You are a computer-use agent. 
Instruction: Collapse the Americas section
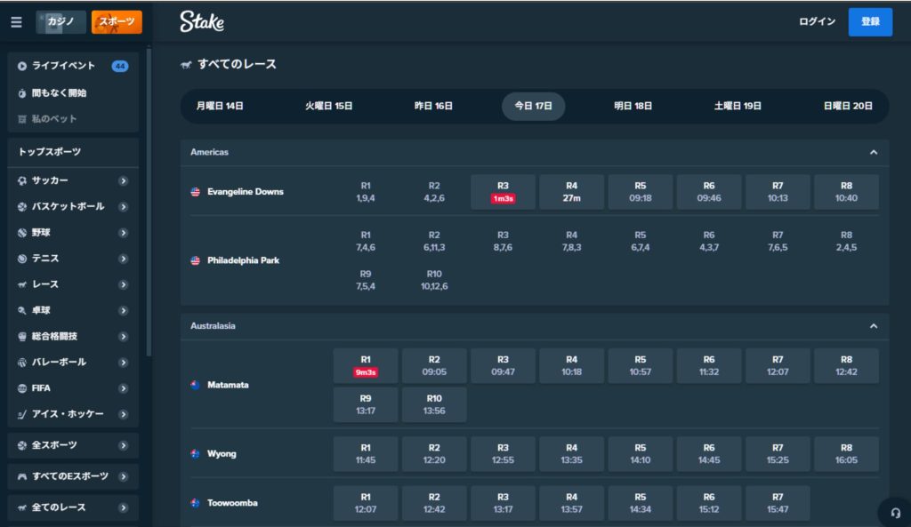[874, 152]
